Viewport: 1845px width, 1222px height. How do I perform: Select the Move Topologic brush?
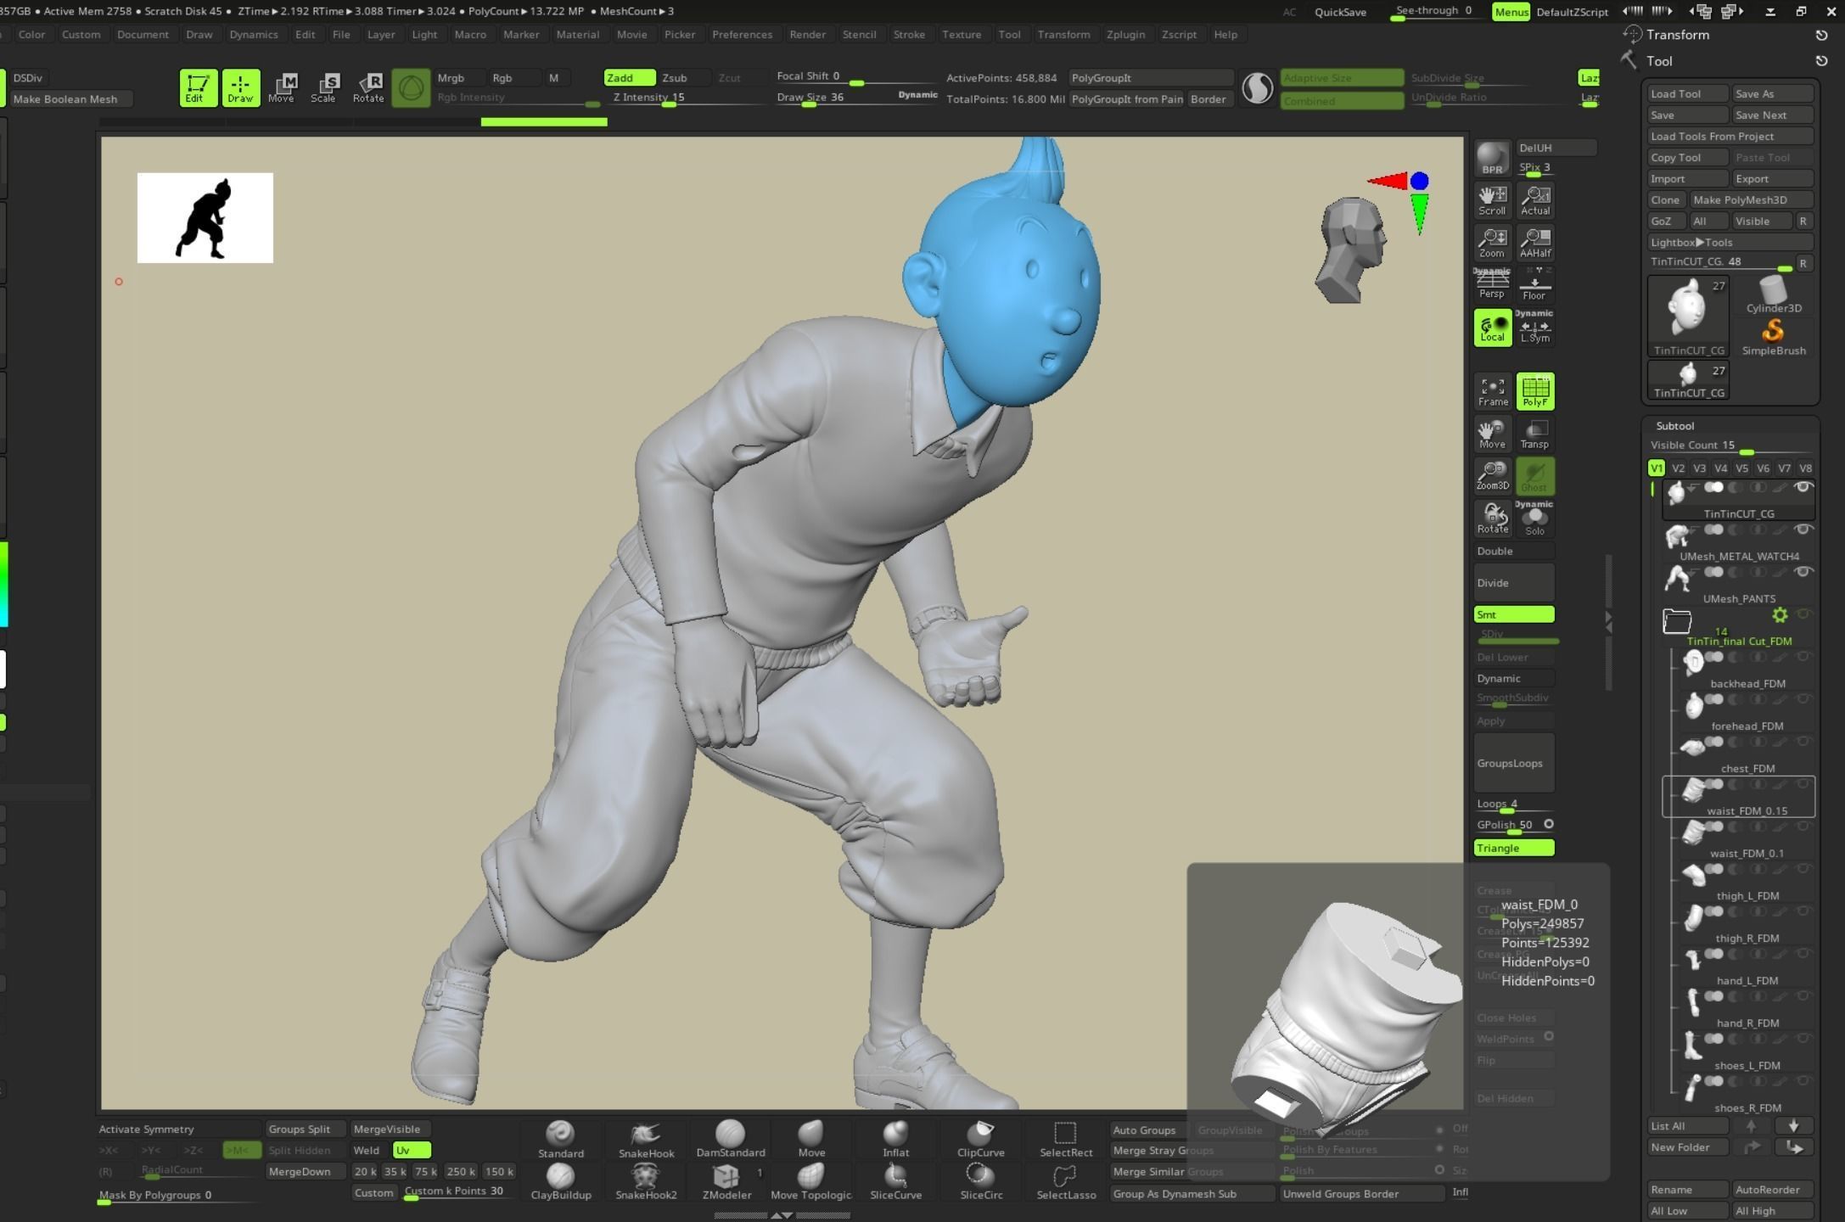coord(810,1181)
